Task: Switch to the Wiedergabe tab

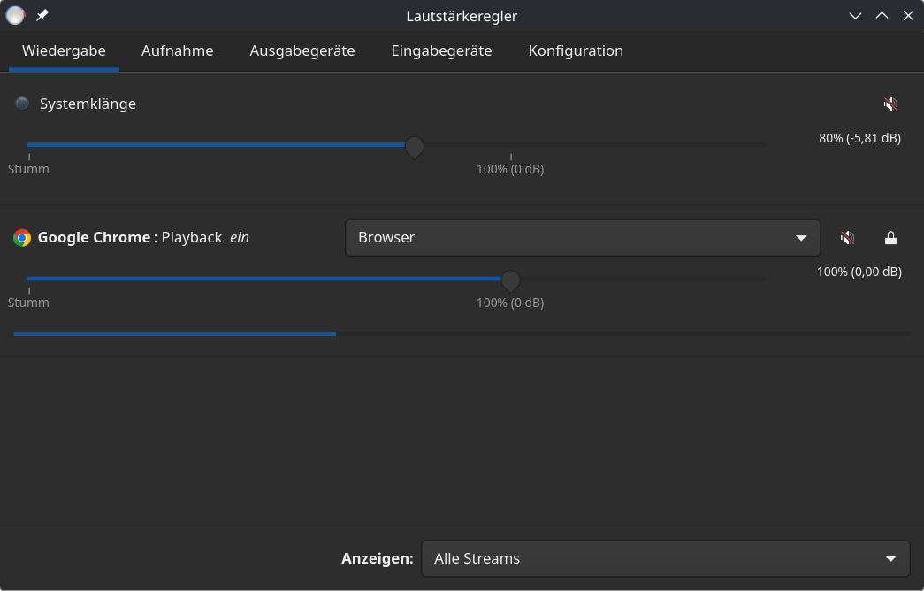Action: tap(64, 50)
